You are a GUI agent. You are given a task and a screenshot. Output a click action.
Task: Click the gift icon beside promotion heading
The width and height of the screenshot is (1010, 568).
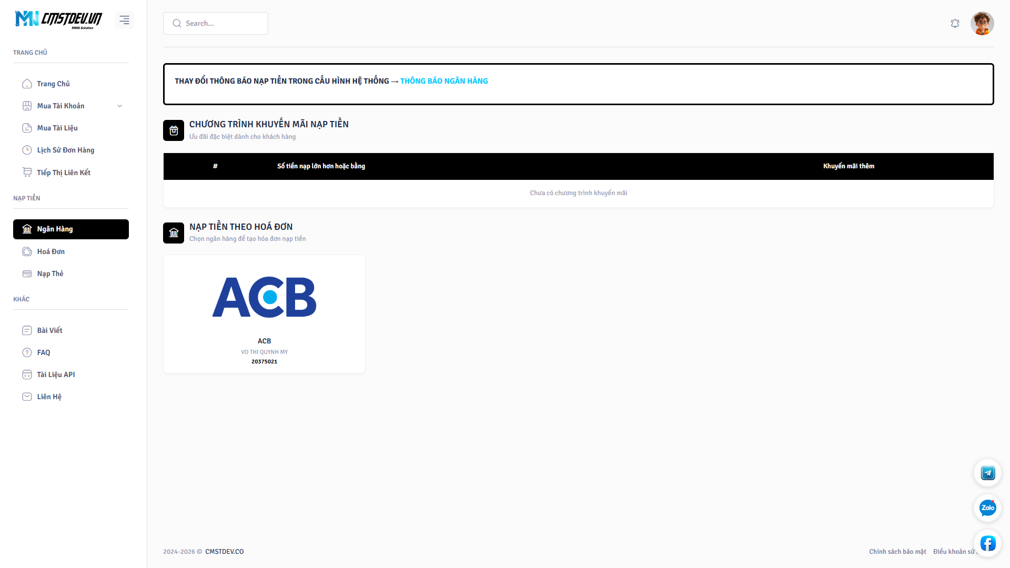point(174,130)
